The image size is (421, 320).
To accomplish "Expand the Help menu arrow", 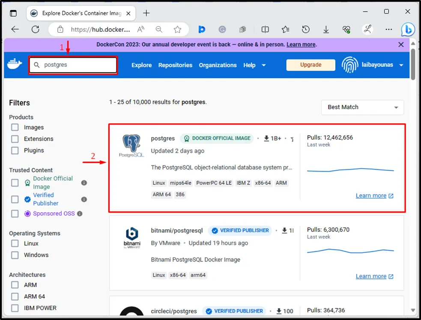I will click(263, 65).
